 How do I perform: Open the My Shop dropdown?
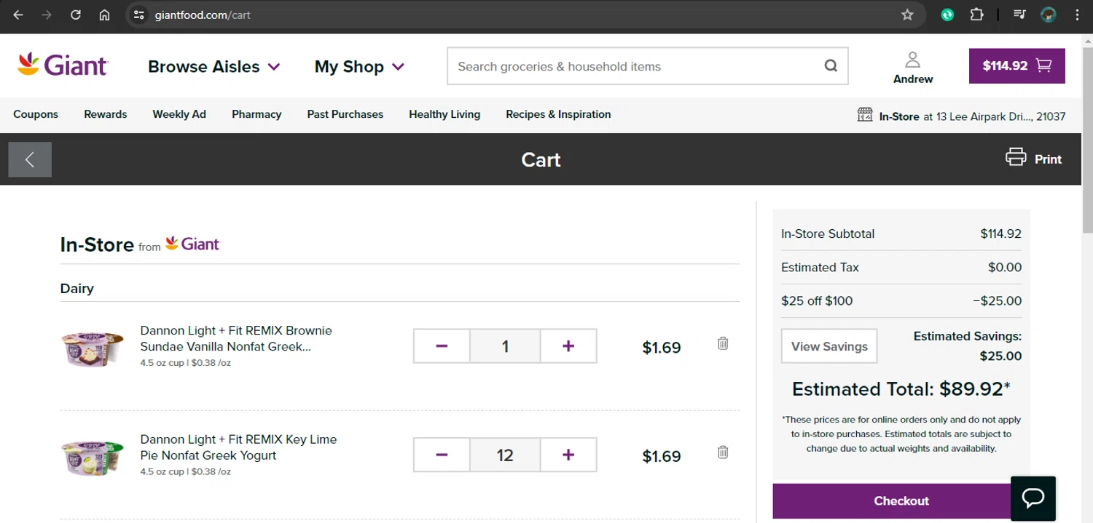tap(359, 67)
